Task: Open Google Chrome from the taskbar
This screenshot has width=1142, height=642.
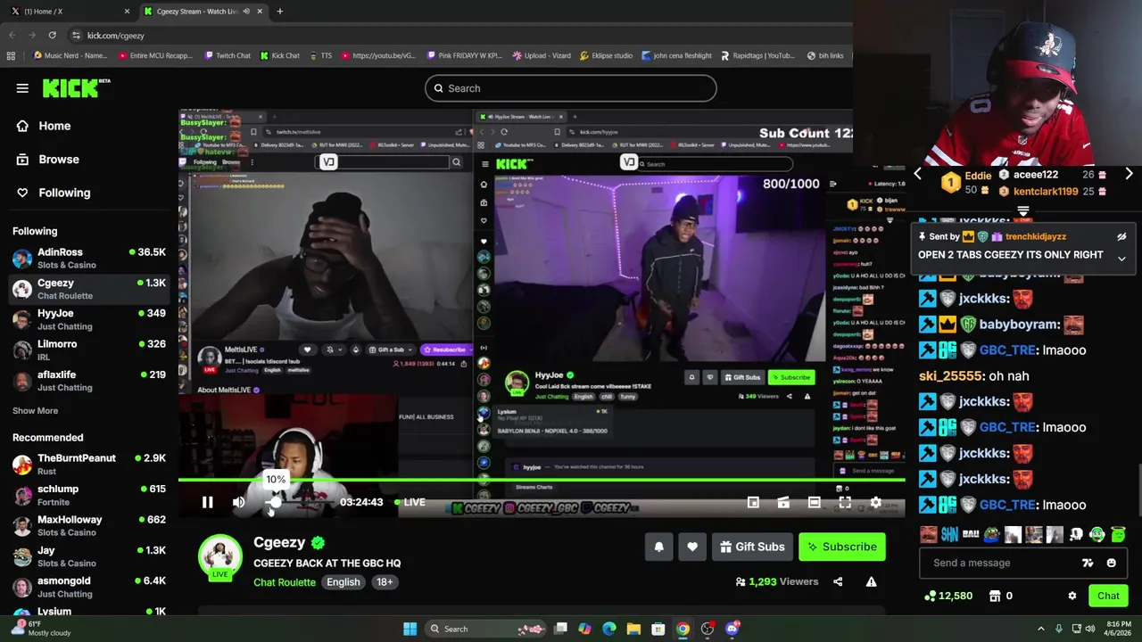Action: 683,629
